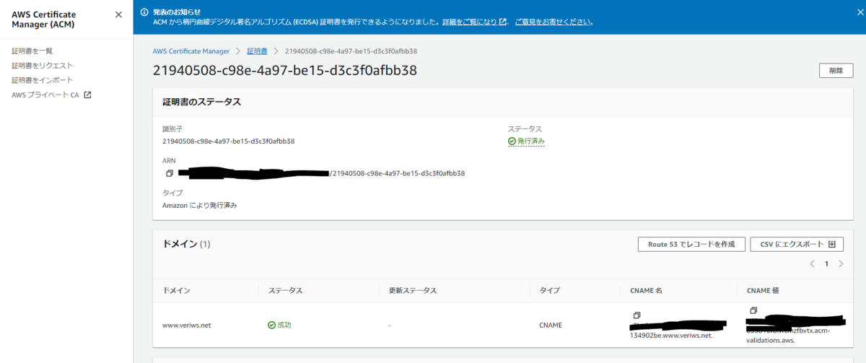Viewport: 866px width, 363px height.
Task: Click Amazon により発行済み type text
Action: coord(200,206)
